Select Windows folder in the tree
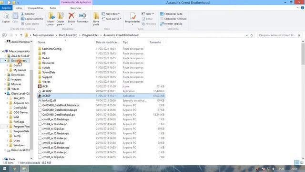Image resolution: width=305 pixels, height=172 pixels. click(19, 145)
